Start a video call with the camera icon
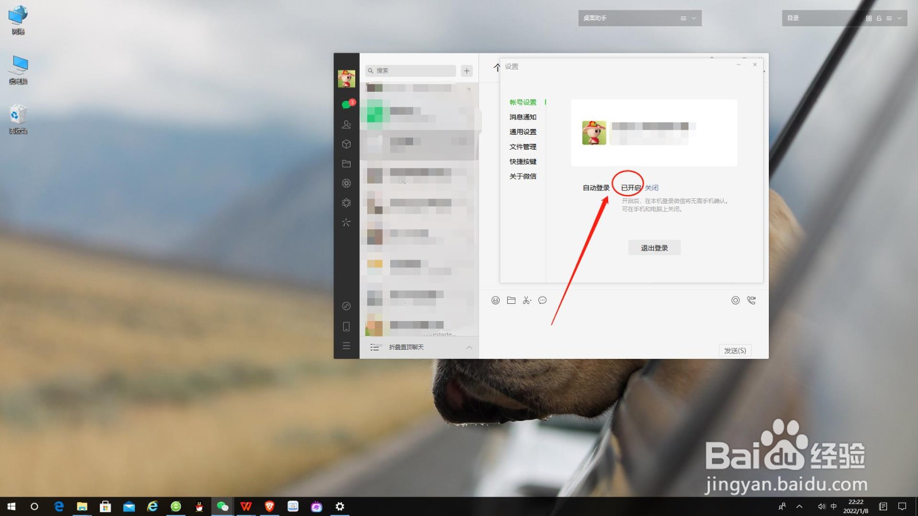 [x=735, y=300]
